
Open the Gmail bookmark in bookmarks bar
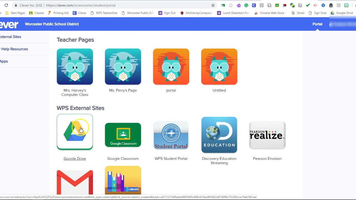(x=298, y=13)
